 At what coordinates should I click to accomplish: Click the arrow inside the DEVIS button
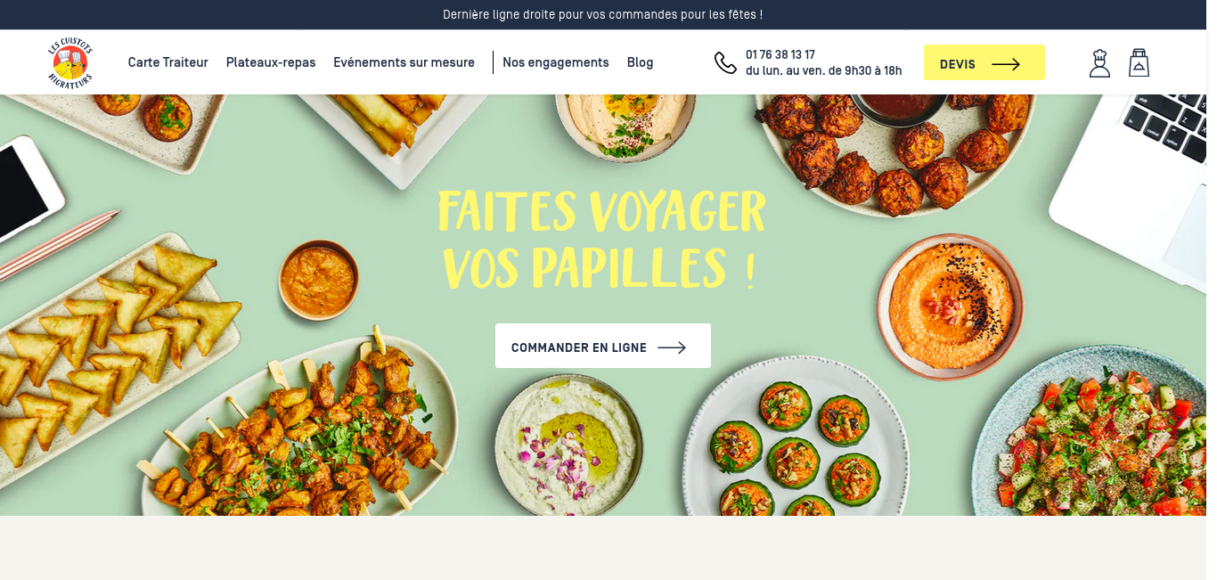click(1006, 64)
